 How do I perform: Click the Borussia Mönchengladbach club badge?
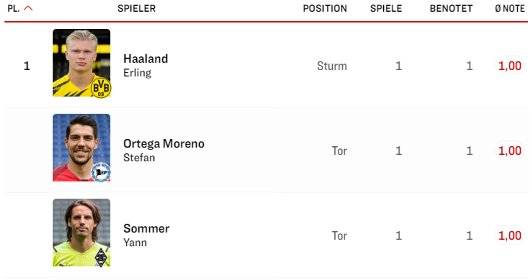pos(101,258)
